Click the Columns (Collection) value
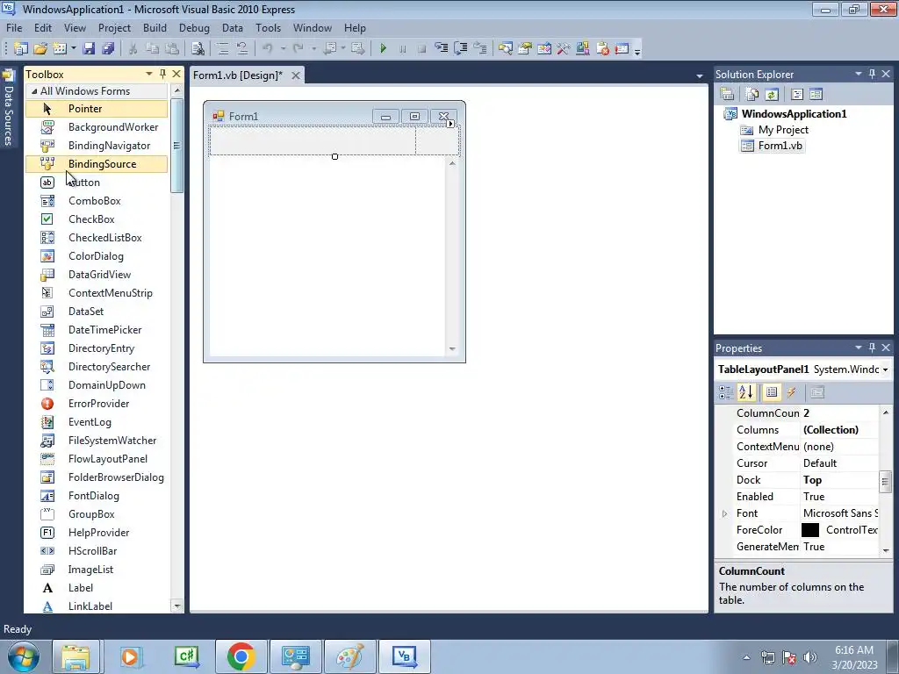The width and height of the screenshot is (899, 674). tap(839, 430)
